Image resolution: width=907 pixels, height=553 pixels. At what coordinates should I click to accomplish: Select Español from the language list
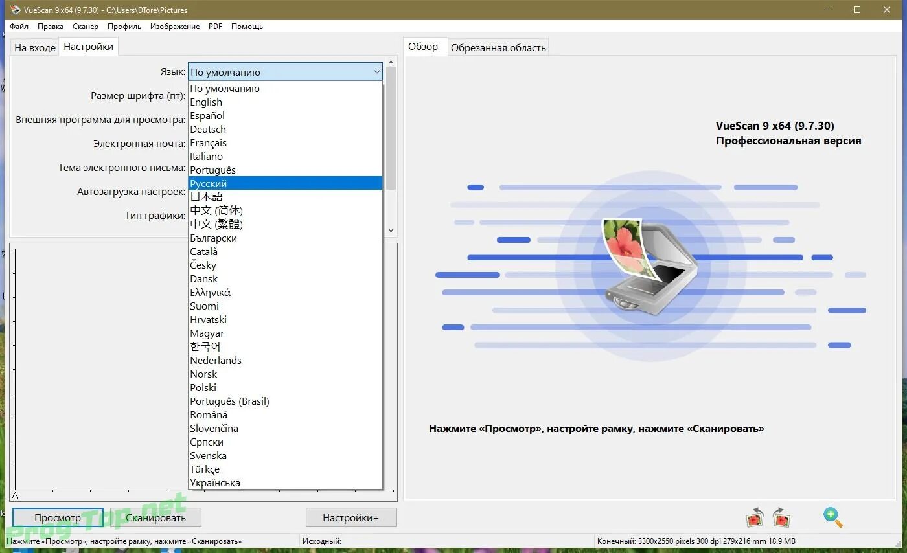point(285,115)
